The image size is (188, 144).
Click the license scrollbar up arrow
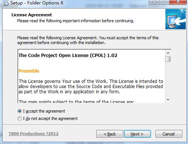tap(168, 53)
